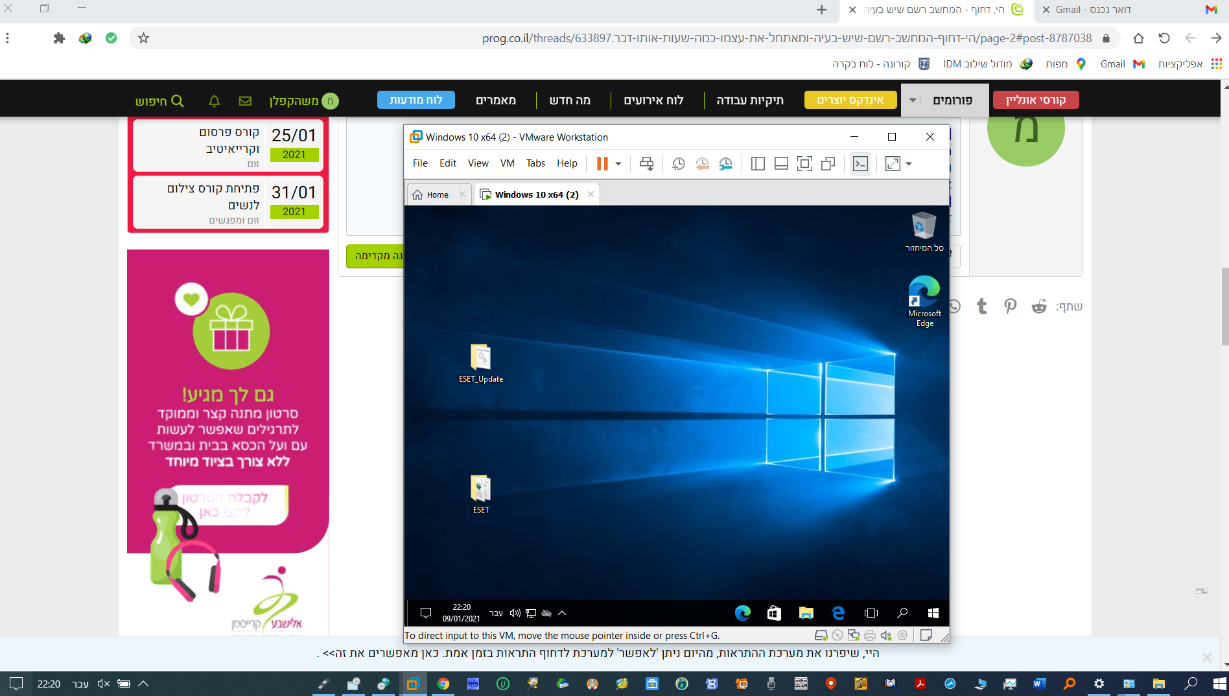Open the לוח מודעות blue button
This screenshot has width=1229, height=696.
[416, 100]
